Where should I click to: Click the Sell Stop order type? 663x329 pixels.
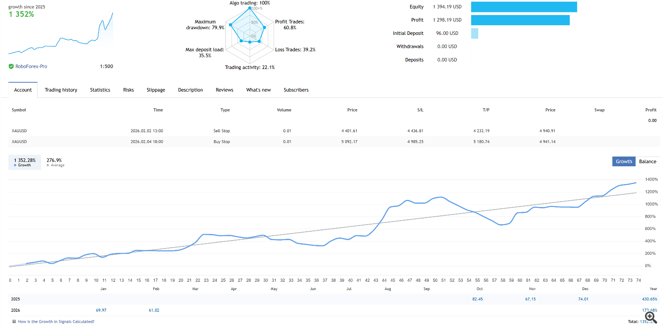tap(221, 131)
